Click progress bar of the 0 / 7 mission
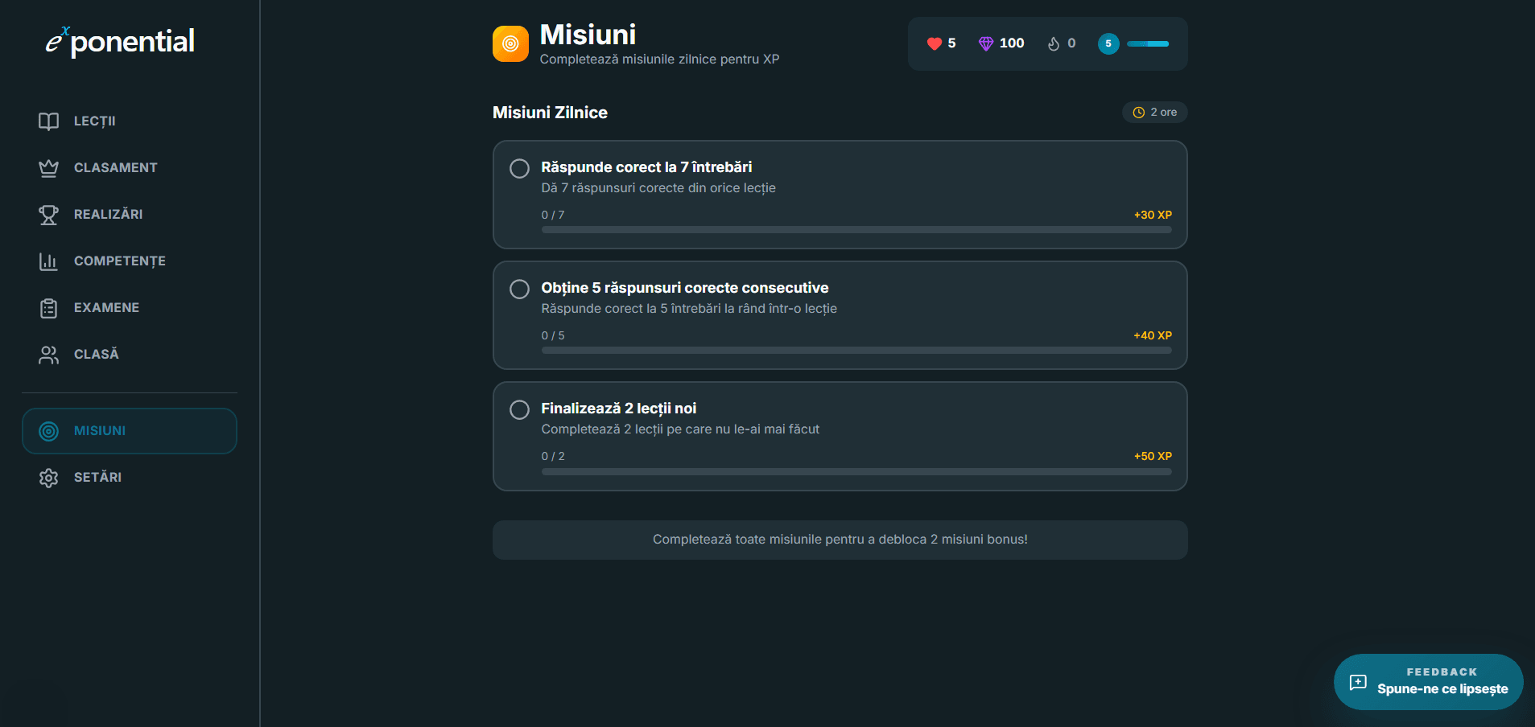This screenshot has height=727, width=1535. tap(856, 230)
